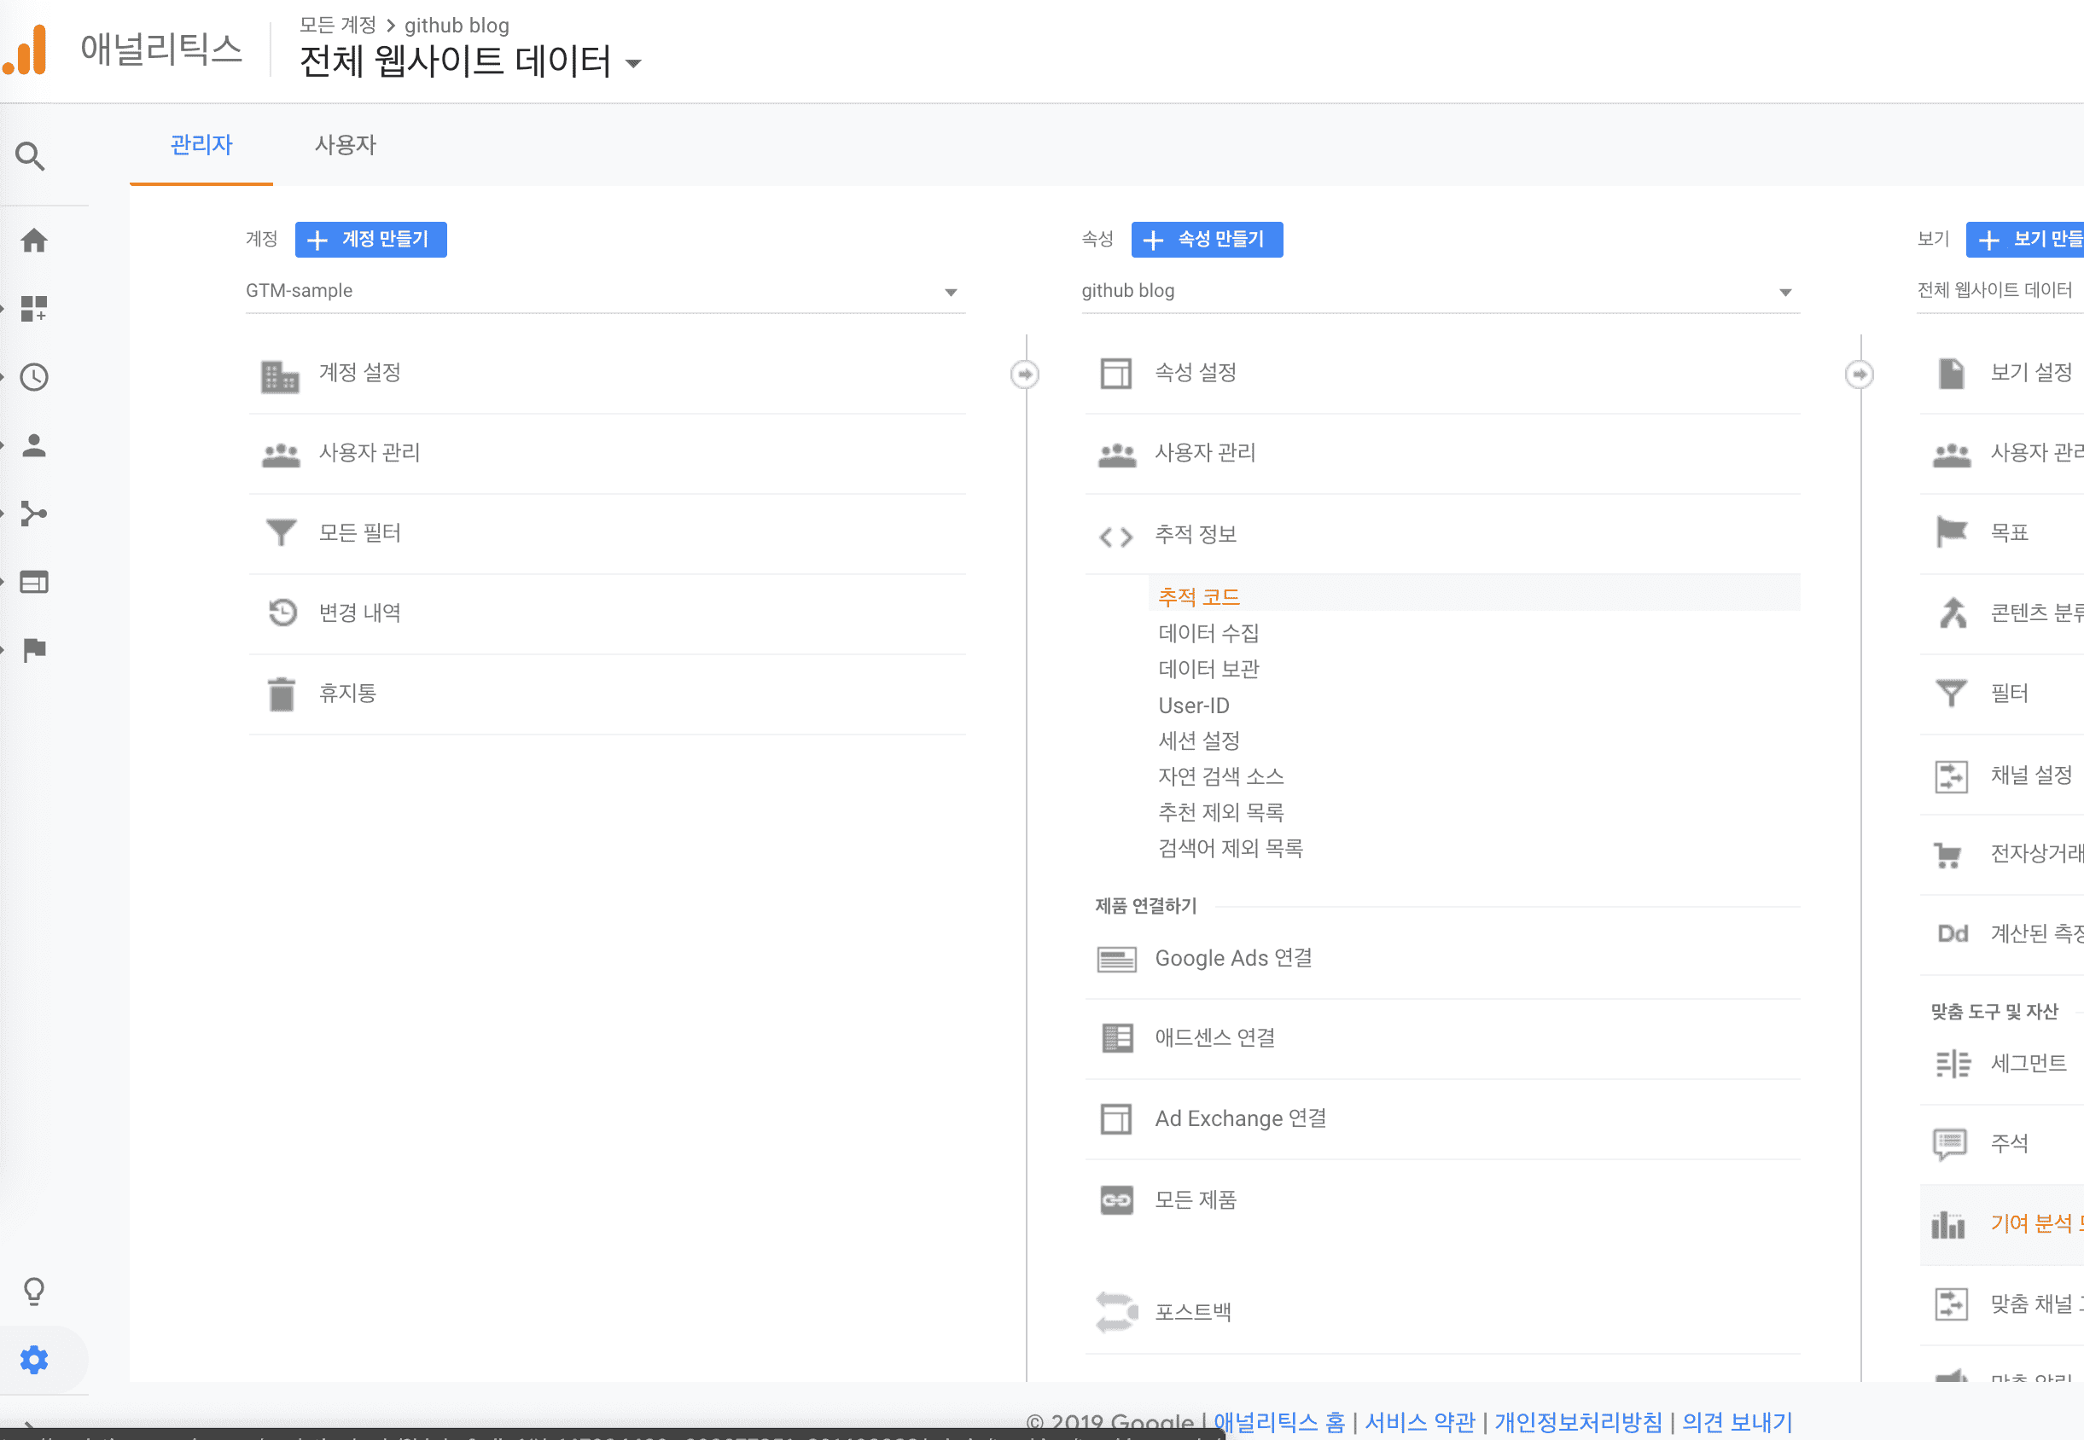The height and width of the screenshot is (1440, 2084).
Task: Open the Customization dashboard icon in sidebar
Action: click(34, 309)
